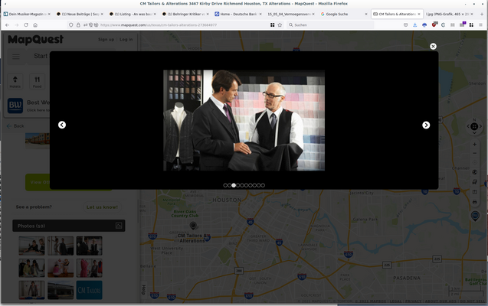This screenshot has height=306, width=488.
Task: Print the map using printer icon
Action: pyautogui.click(x=475, y=202)
